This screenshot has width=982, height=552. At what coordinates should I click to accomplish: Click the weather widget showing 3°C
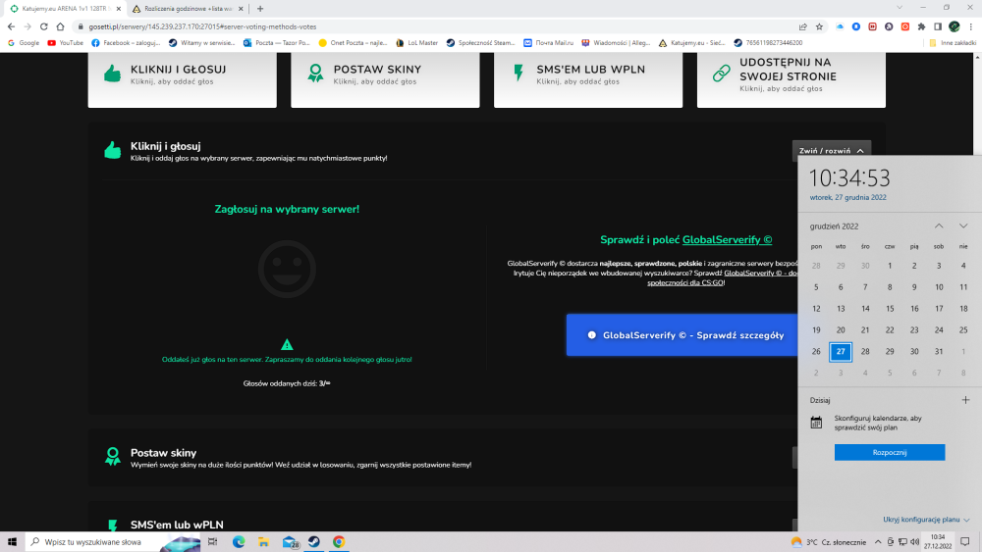(829, 542)
